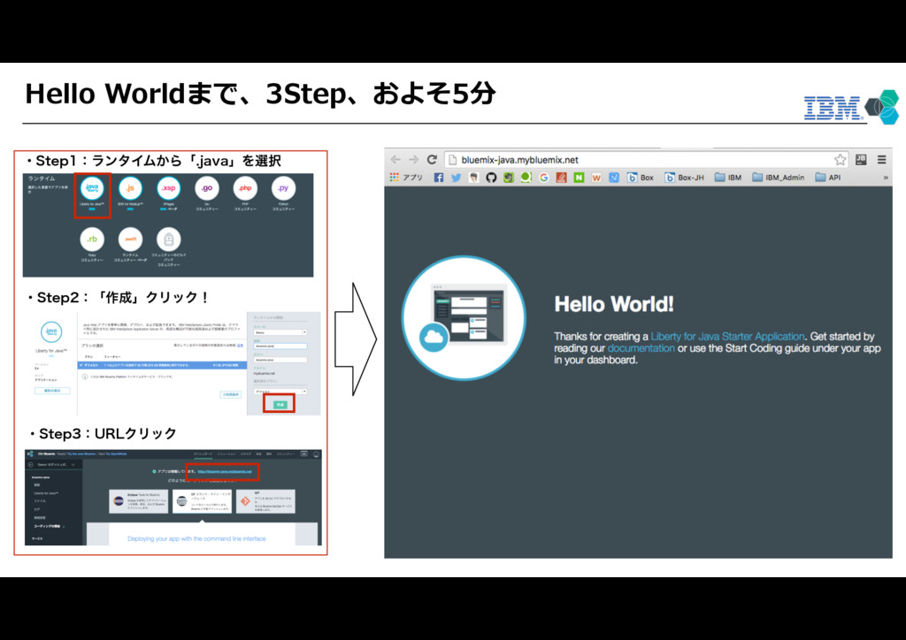Open Liberty for Java™ in Bluemix sidebar

46,493
